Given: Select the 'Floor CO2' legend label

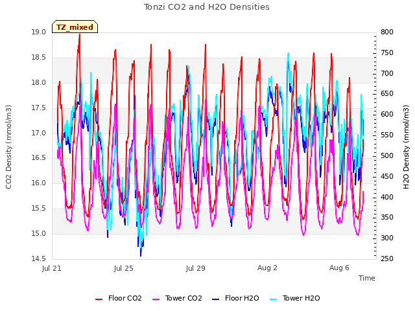Looking at the screenshot, I should click(125, 298).
